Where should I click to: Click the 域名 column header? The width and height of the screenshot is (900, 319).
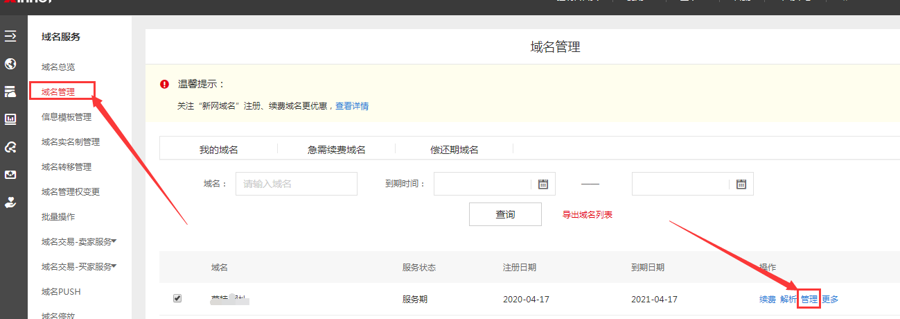coord(220,267)
